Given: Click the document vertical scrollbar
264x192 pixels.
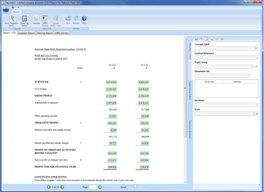Looking at the screenshot, I should coord(185,88).
